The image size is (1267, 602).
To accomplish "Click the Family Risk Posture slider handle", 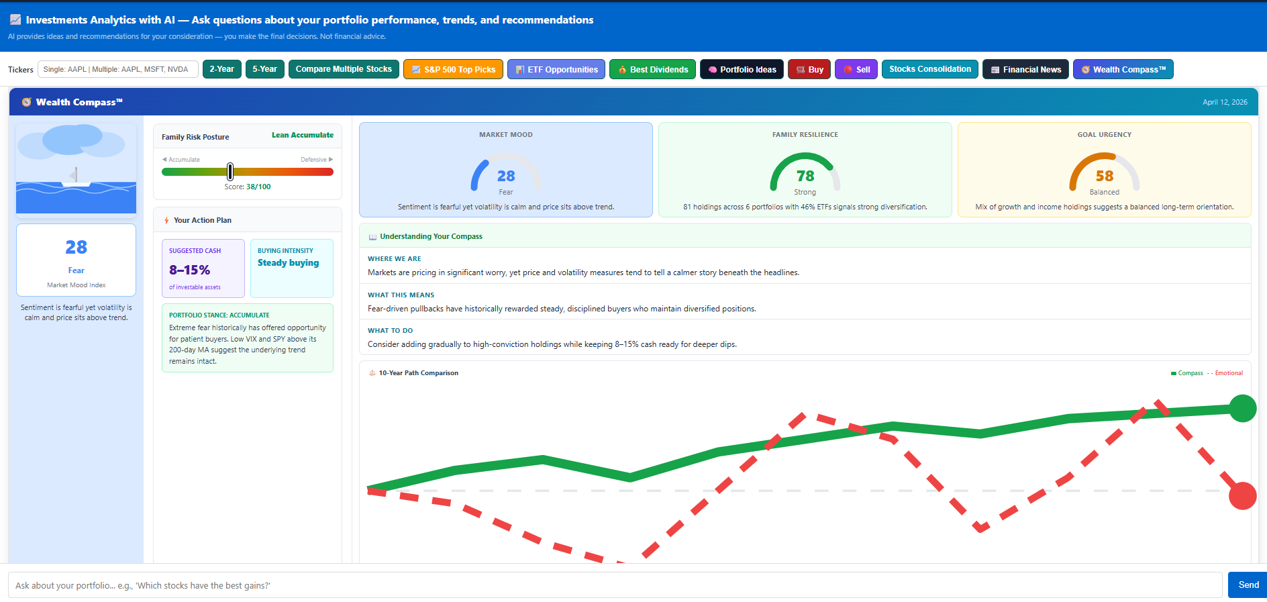I will pos(230,172).
